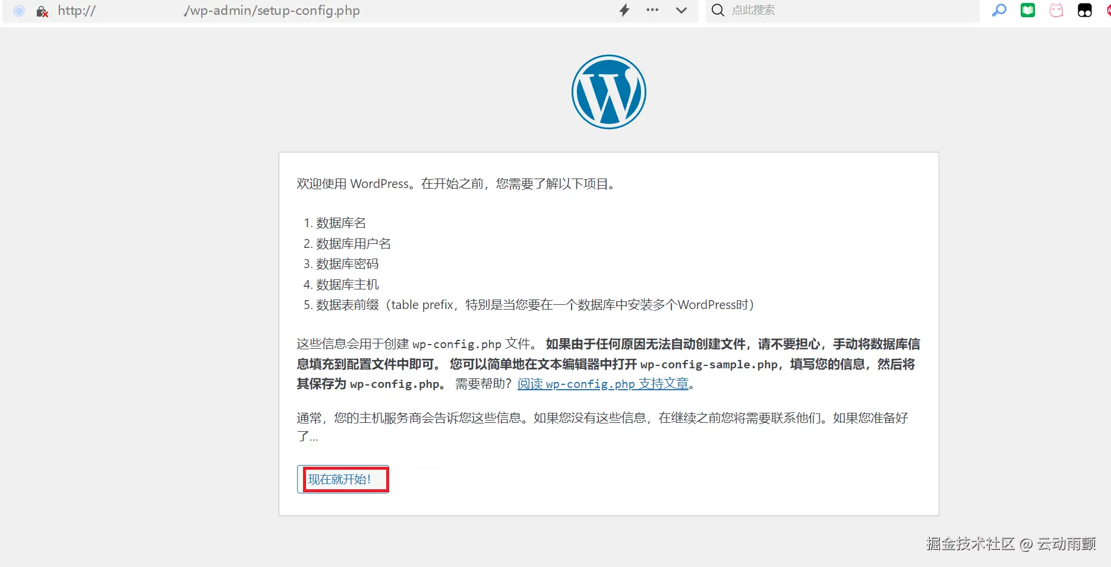1111x567 pixels.
Task: Open the insecure connection lock icon
Action: click(x=42, y=11)
